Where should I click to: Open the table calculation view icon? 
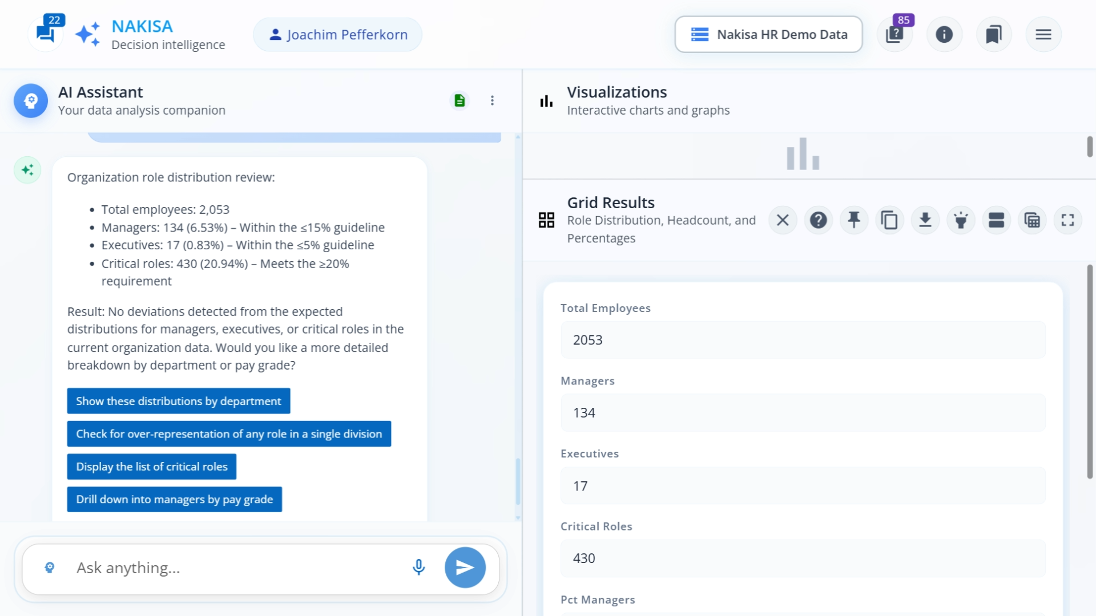(1032, 220)
